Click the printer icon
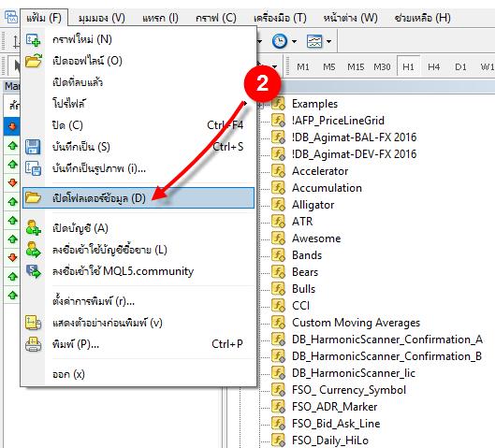Viewport: 495px width, 448px height. (33, 344)
